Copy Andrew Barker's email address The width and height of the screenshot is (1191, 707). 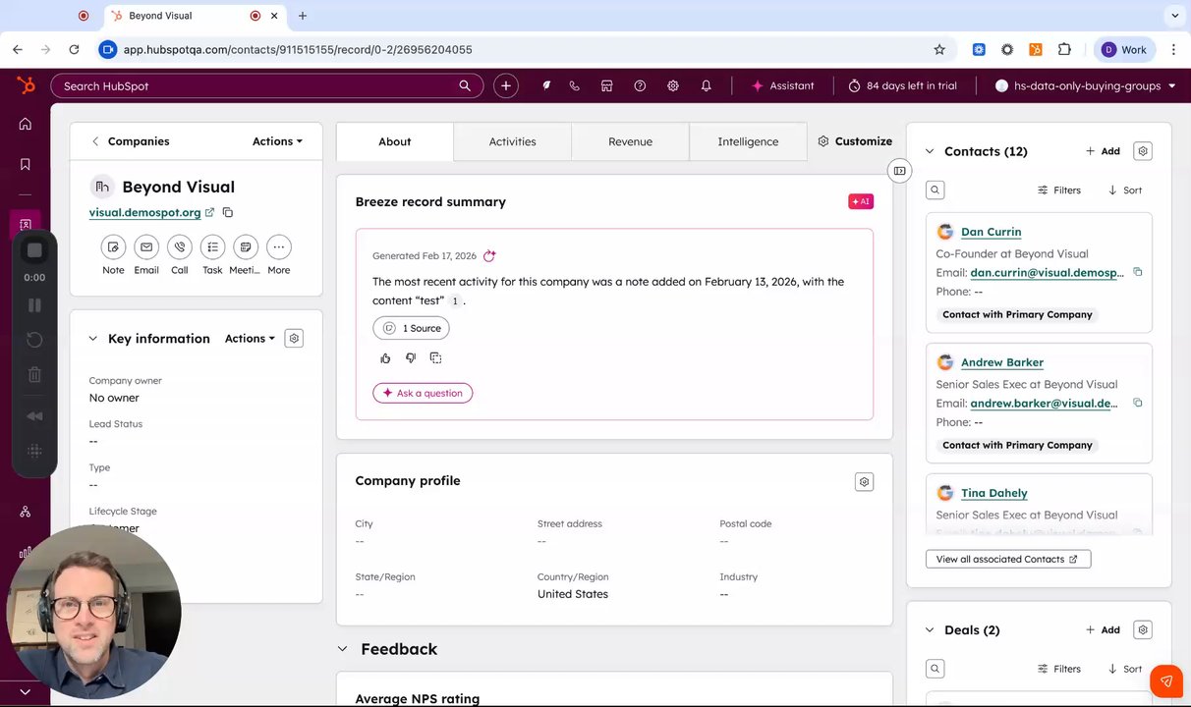click(1137, 403)
